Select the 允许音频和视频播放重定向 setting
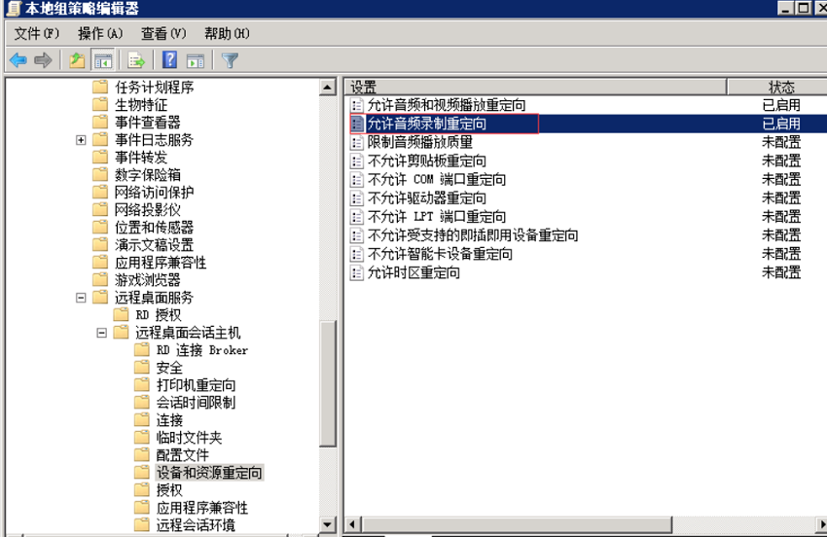The image size is (827, 537). 447,105
